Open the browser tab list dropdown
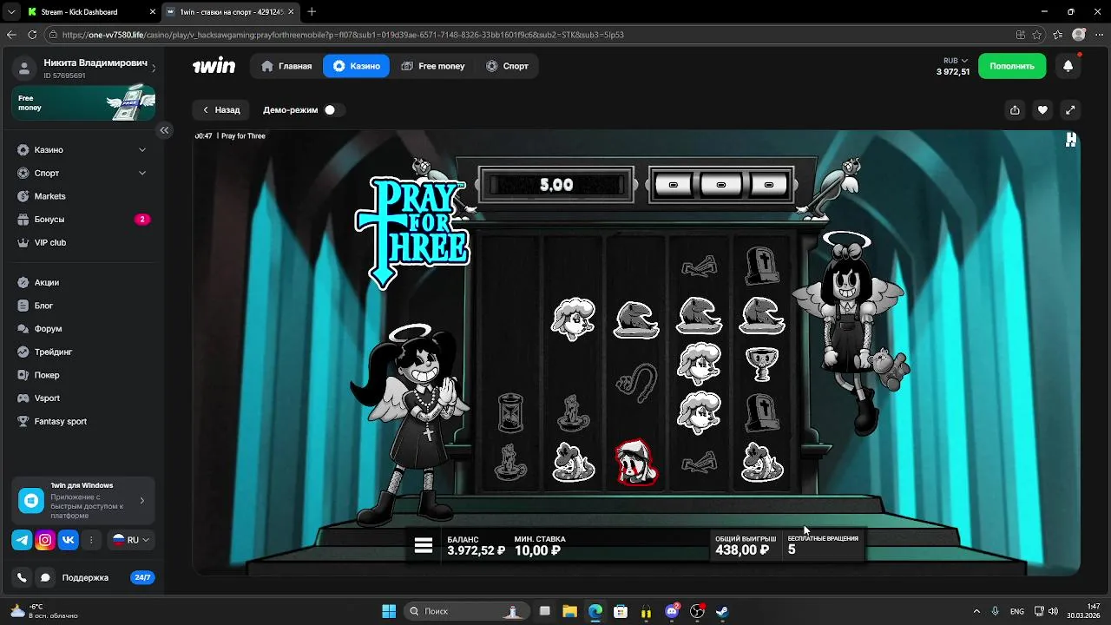 point(11,12)
